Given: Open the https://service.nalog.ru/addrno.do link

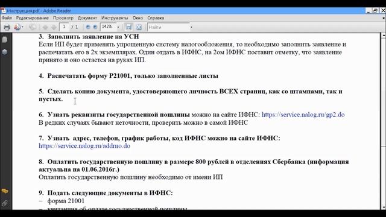Looking at the screenshot, I should point(84,146).
